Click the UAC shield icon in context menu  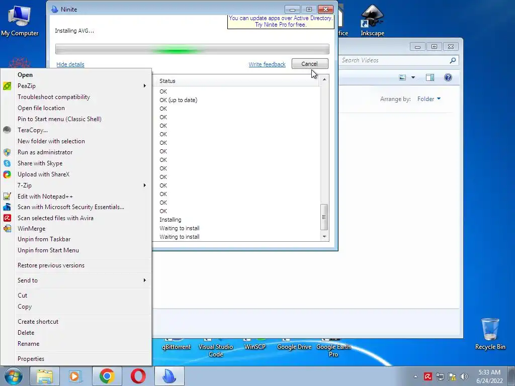click(7, 152)
